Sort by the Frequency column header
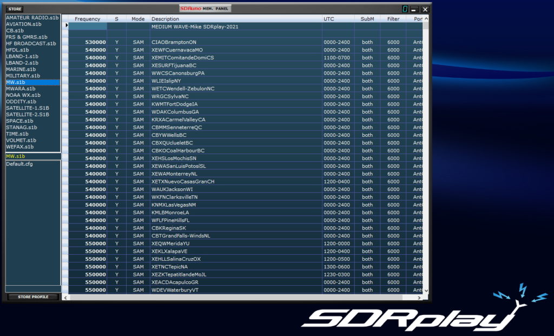The image size is (554, 336). 87,19
